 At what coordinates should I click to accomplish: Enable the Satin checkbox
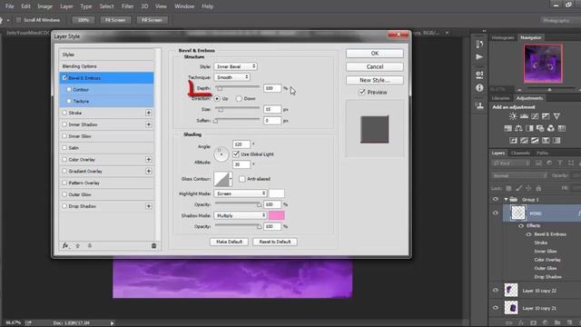64,147
